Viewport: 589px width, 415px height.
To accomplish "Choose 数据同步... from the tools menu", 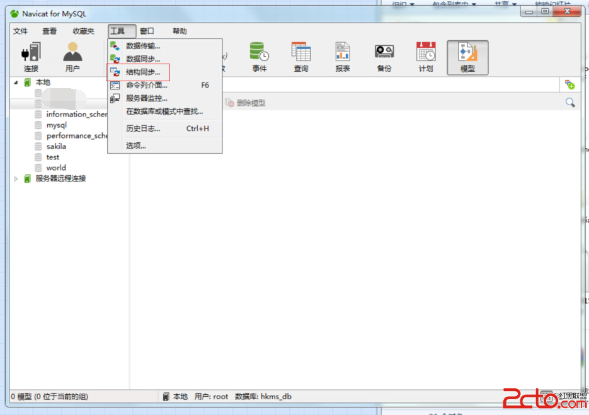I will pos(165,59).
